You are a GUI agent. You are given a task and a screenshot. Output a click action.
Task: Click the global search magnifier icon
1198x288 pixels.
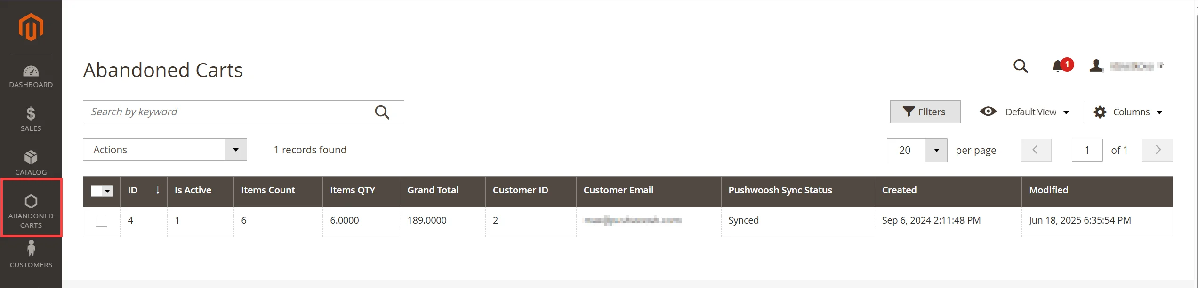click(1021, 66)
